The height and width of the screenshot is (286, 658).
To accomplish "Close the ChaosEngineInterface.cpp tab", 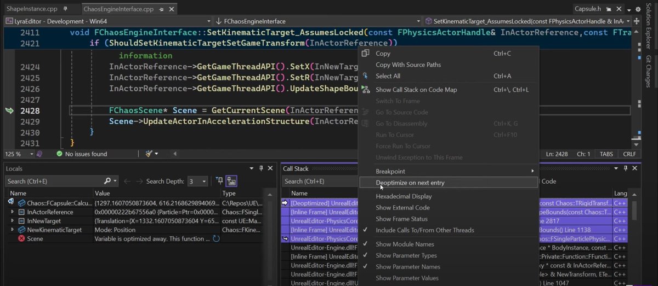I will pos(171,9).
